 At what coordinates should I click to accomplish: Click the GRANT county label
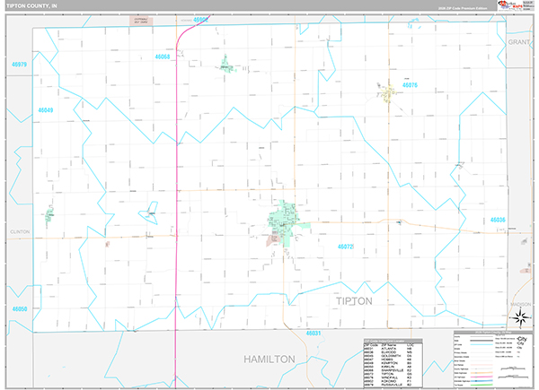[518, 42]
